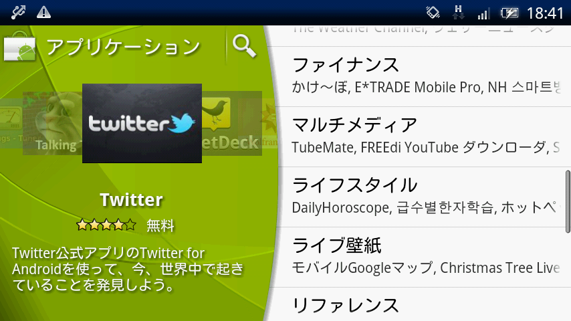Click the Twitter app title text

coord(132,200)
